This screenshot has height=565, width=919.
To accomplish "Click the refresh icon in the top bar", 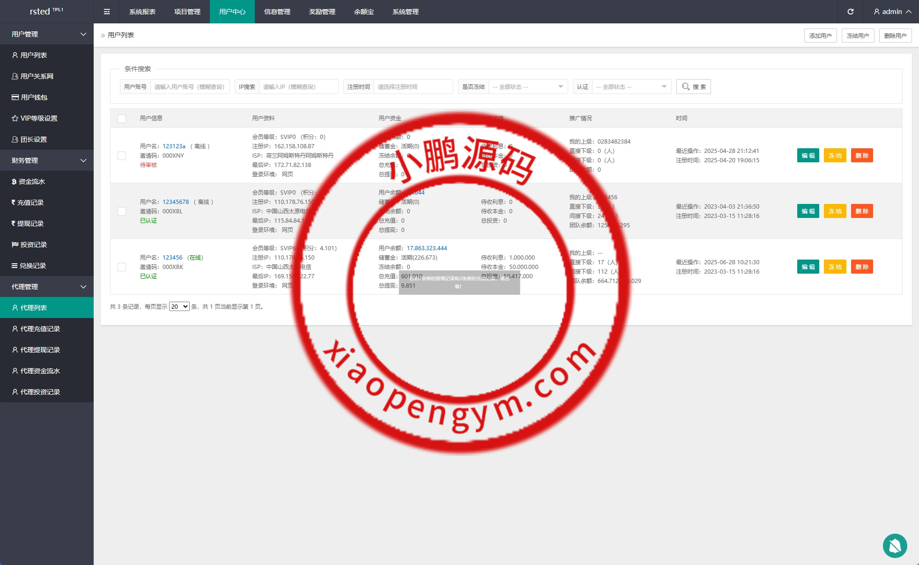I will (x=850, y=12).
